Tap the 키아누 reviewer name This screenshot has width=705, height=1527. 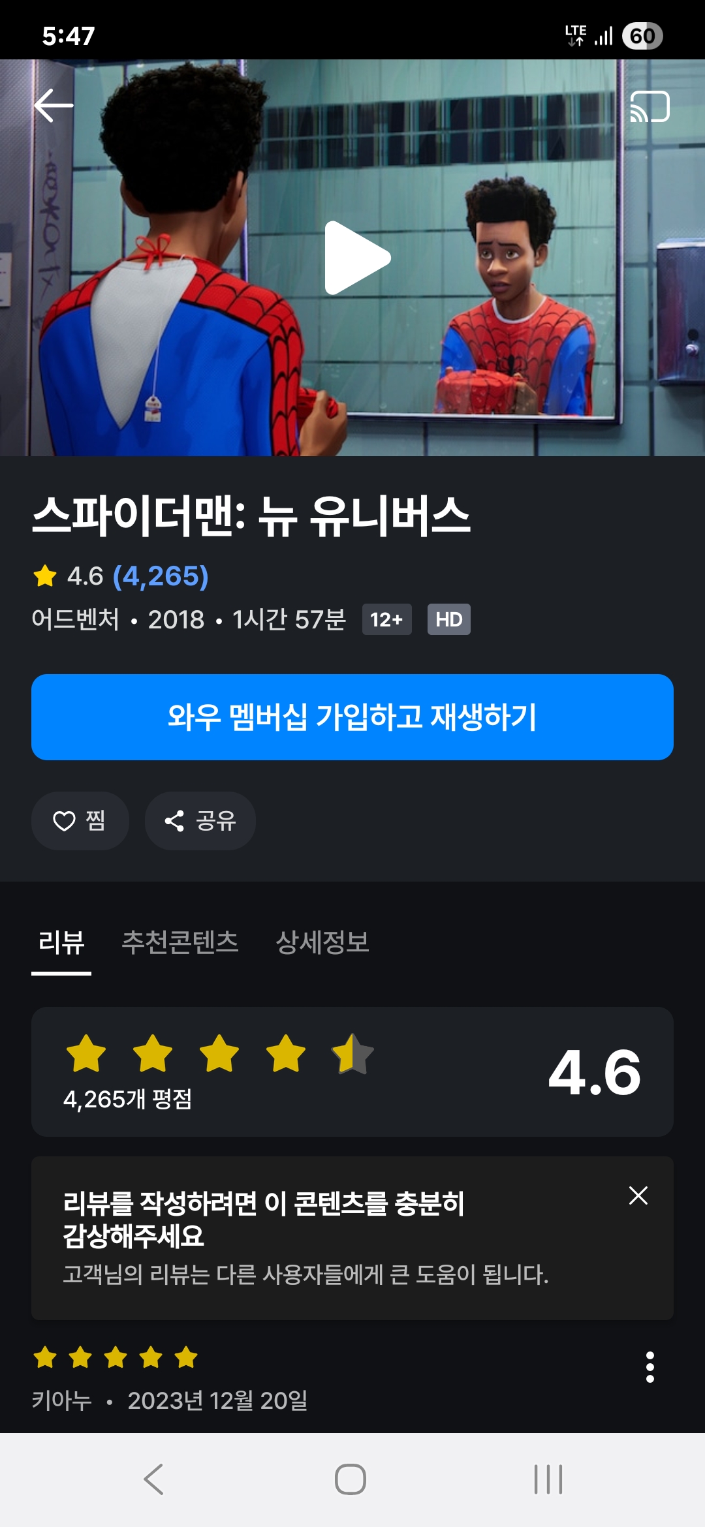pyautogui.click(x=62, y=1400)
